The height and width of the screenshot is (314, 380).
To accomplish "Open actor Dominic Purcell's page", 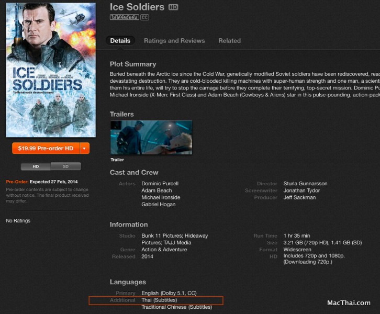I will [160, 184].
